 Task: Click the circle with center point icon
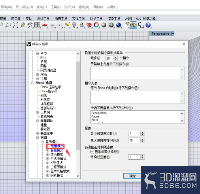60,25
